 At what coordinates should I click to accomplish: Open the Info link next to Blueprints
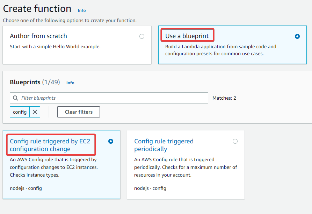click(70, 83)
